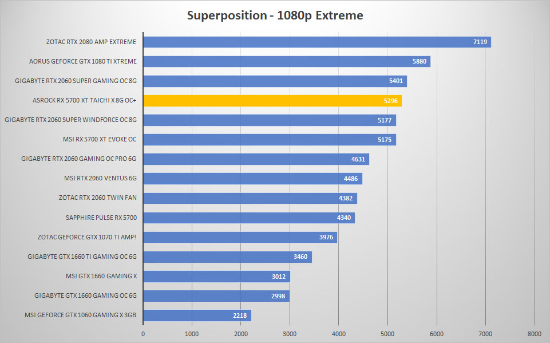
Task: Click the 4000 axis tick label
Action: pyautogui.click(x=338, y=334)
